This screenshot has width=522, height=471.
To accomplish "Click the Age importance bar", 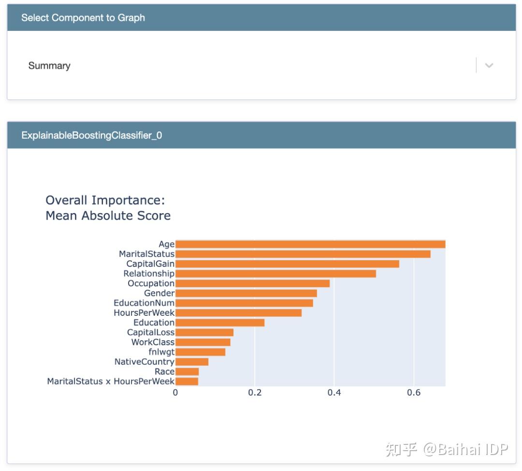I will (x=310, y=244).
